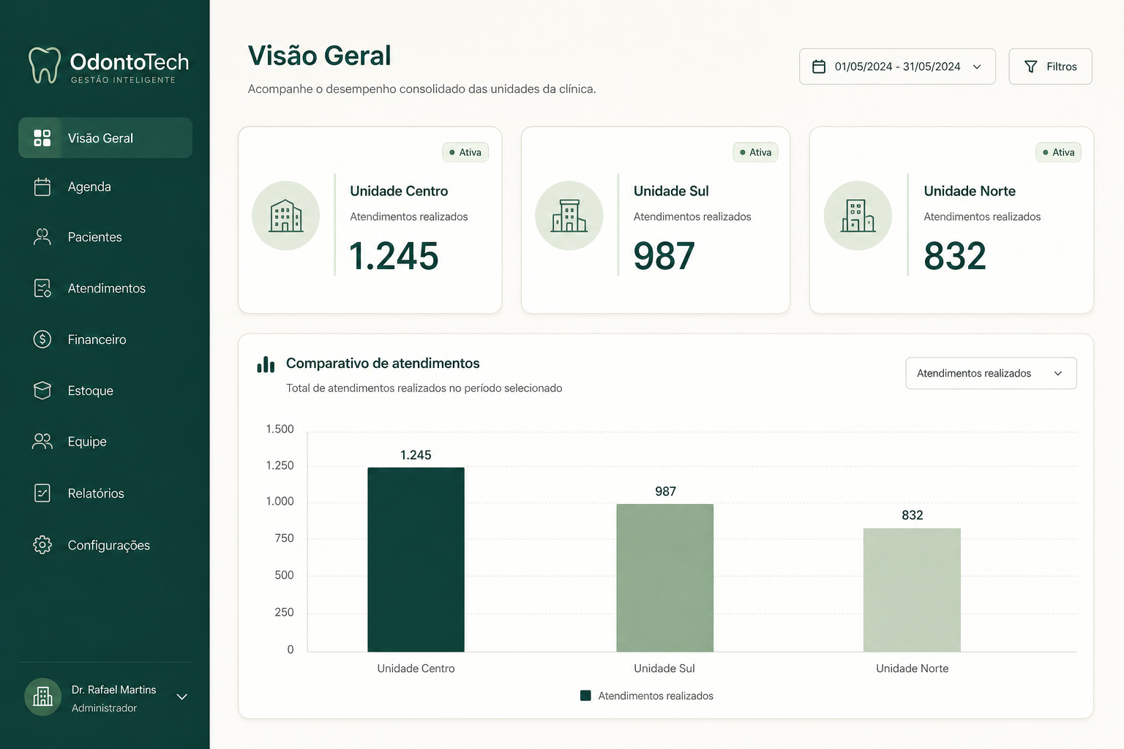Click the light green Unidade Norte bar
This screenshot has width=1124, height=749.
coord(912,590)
